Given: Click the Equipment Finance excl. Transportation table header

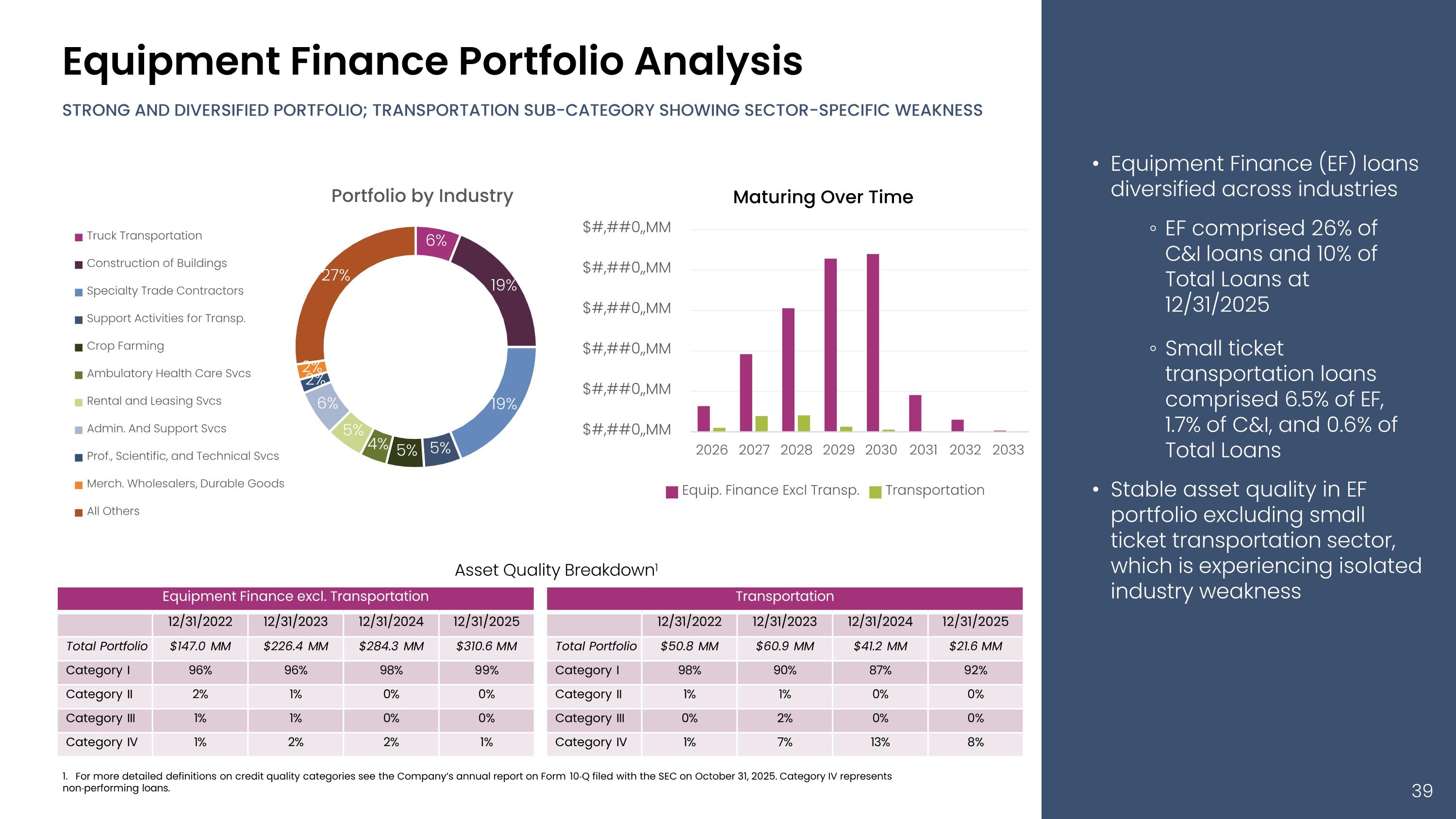Looking at the screenshot, I should 295,597.
